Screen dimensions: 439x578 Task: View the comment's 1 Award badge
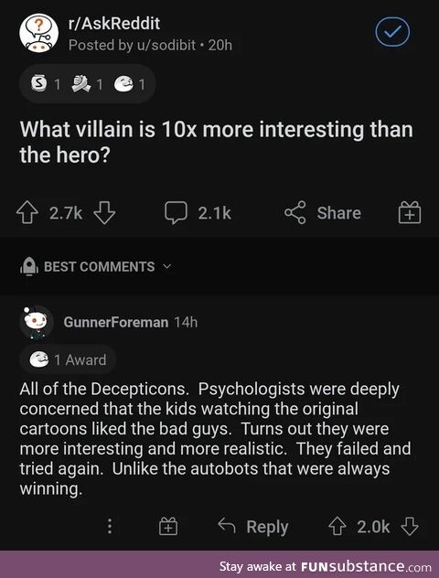[69, 359]
